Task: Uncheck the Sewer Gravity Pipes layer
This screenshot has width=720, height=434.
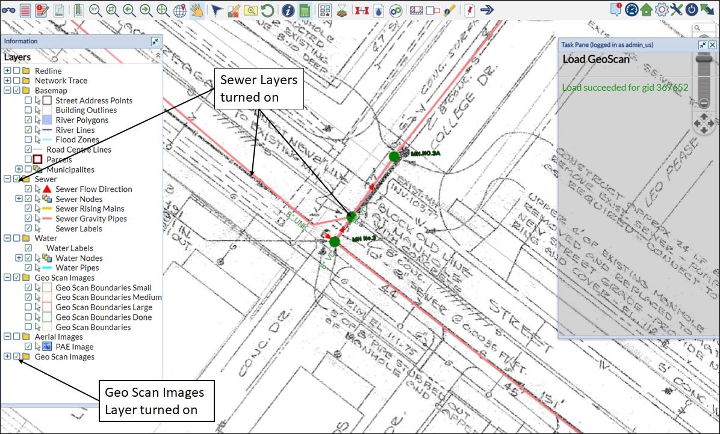Action: (x=28, y=219)
